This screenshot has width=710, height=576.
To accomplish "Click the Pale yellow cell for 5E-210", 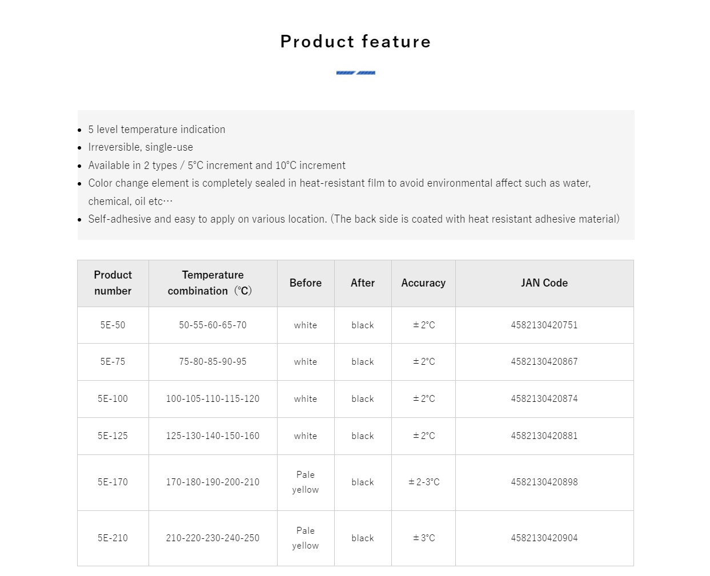I will pos(306,538).
